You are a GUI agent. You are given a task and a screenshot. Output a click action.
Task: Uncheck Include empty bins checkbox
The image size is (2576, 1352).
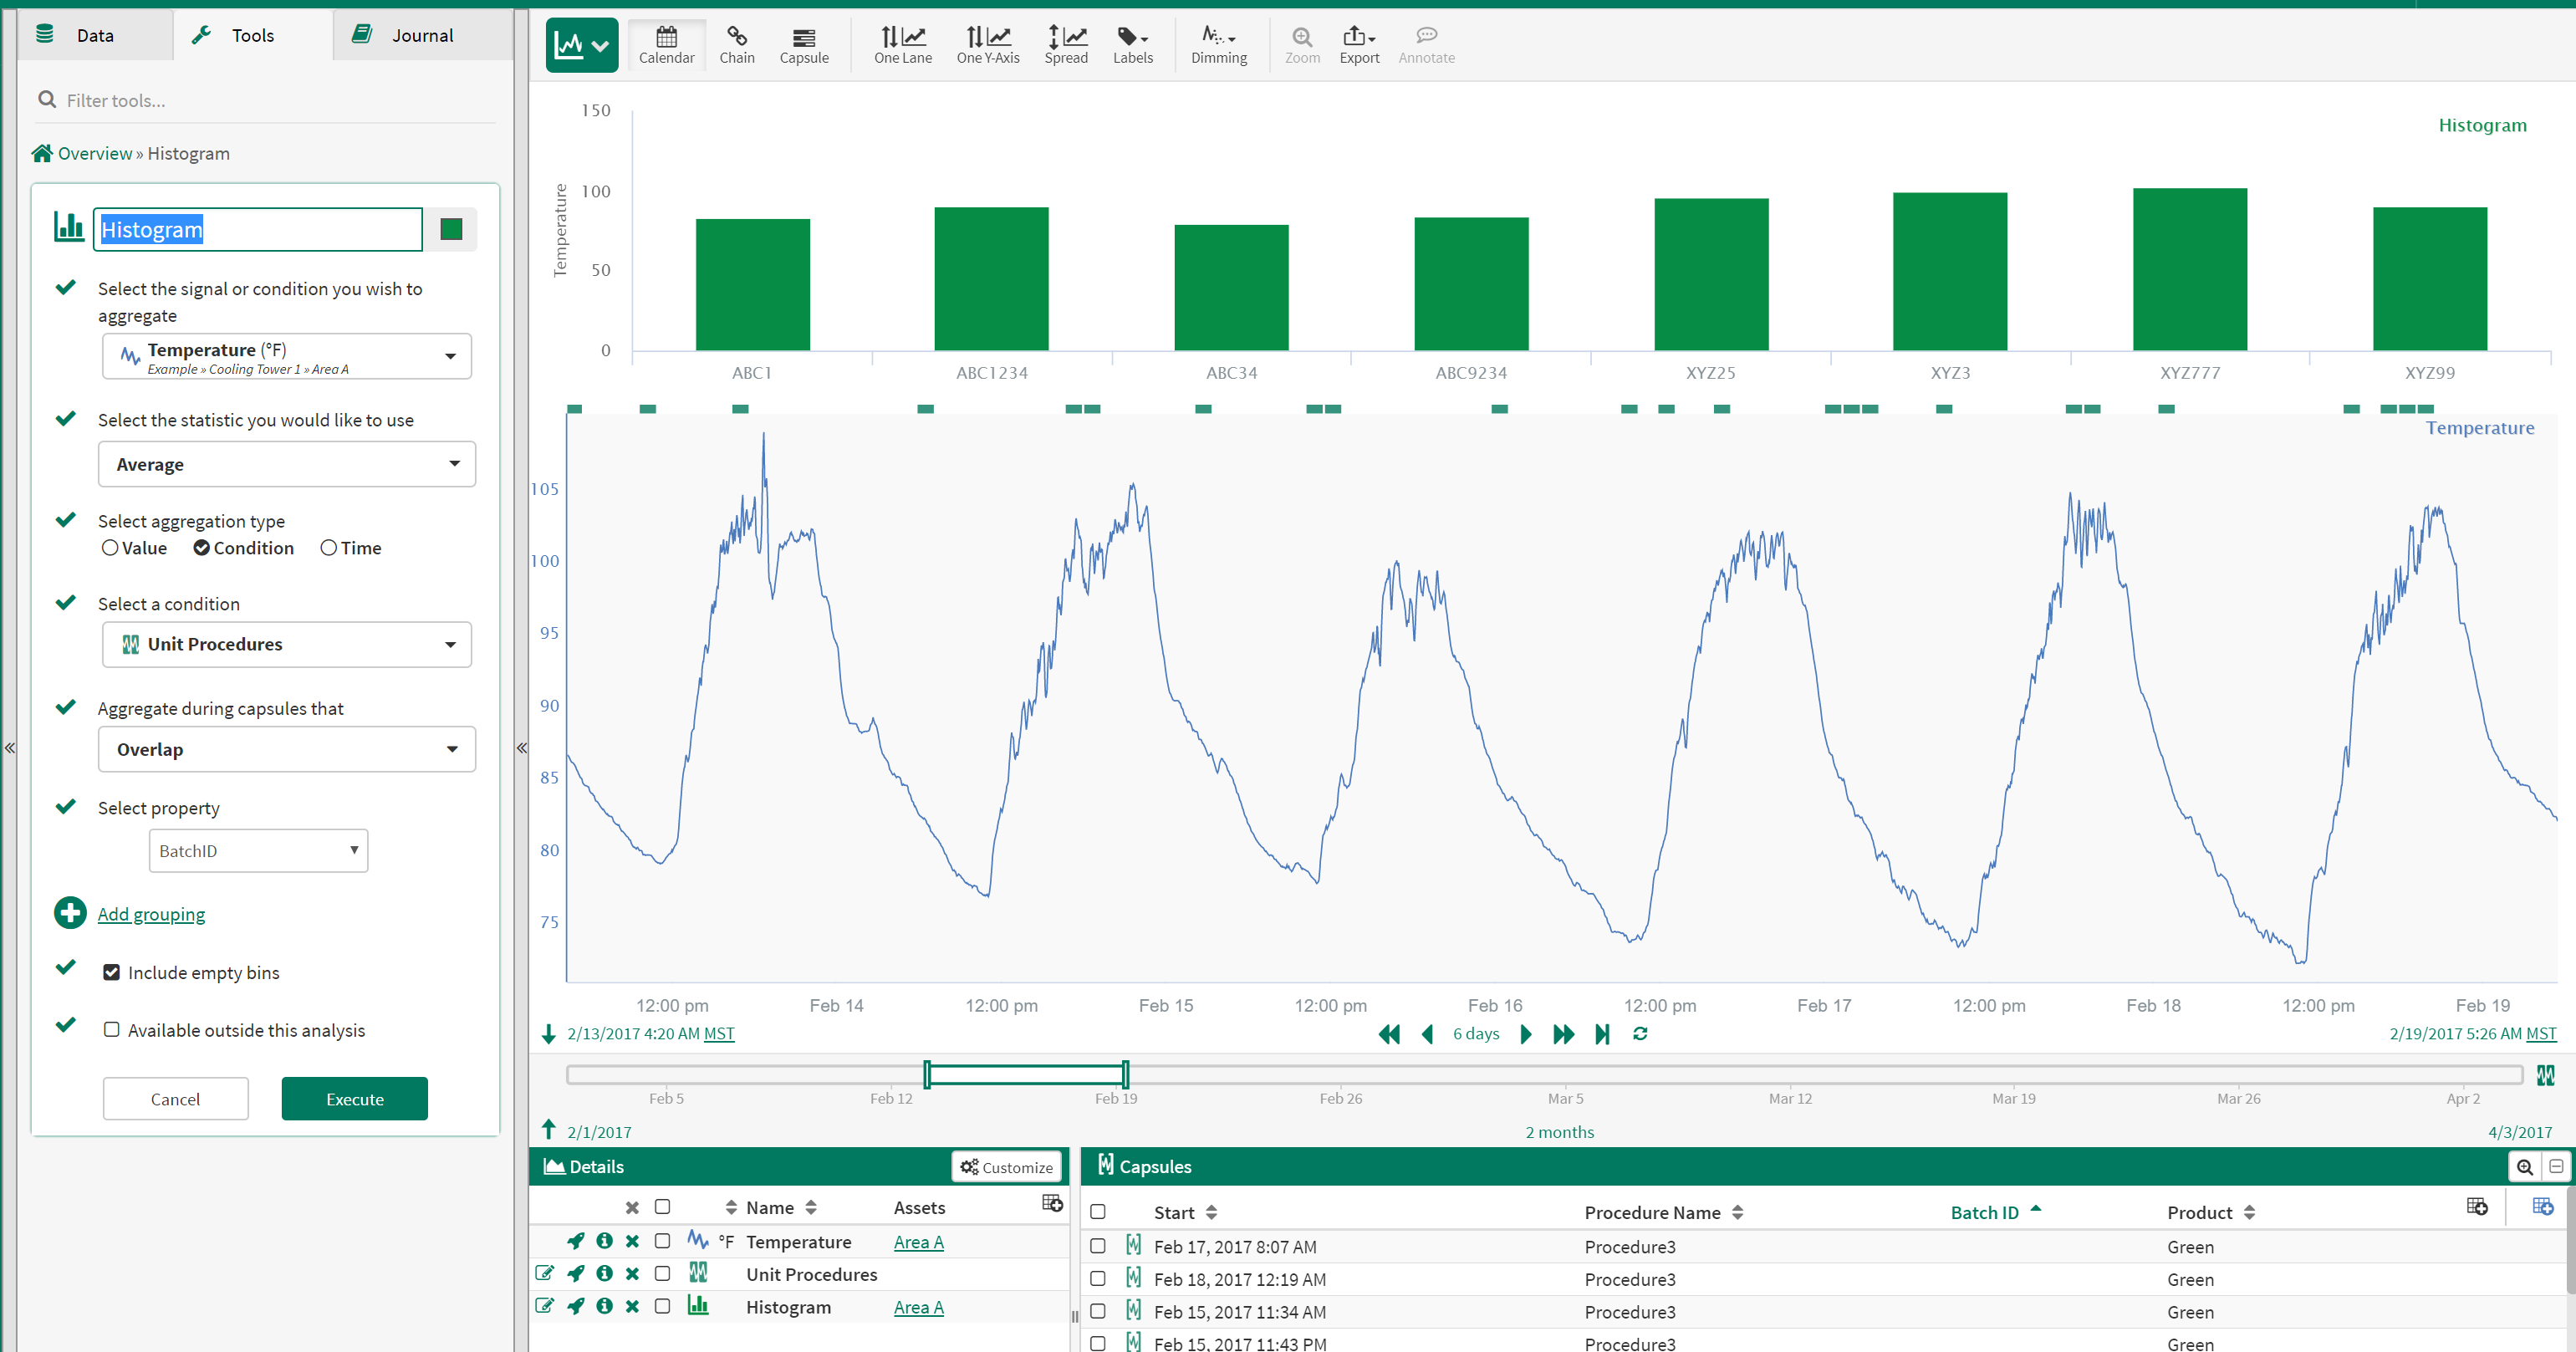[x=112, y=972]
